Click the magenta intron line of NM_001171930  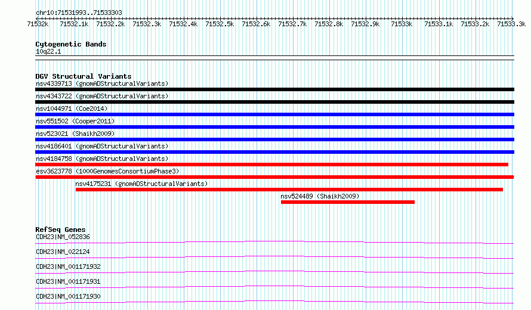coord(274,301)
